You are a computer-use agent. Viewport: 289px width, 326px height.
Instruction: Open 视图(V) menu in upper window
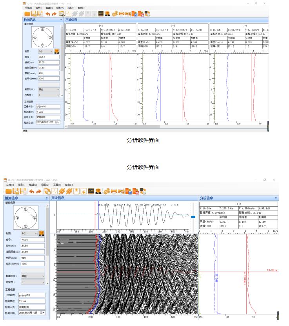[60, 8]
